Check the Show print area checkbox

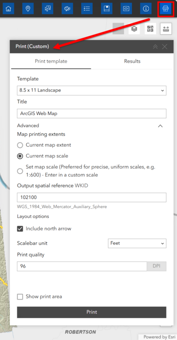(20, 296)
